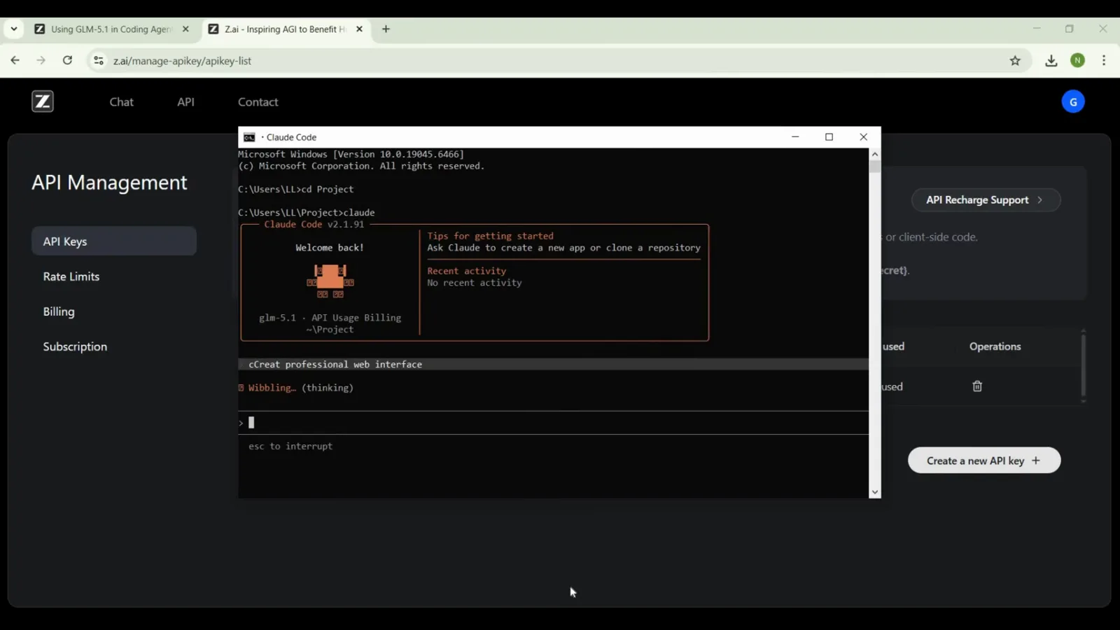Screen dimensions: 1120x630
Task: Click API Recharge Support button
Action: coord(986,200)
